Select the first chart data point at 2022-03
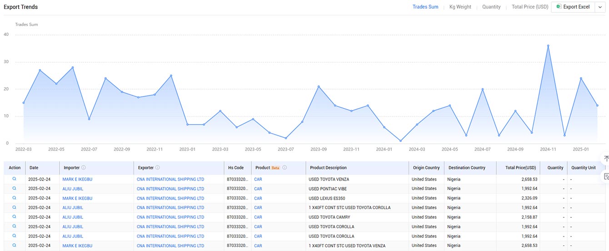Image resolution: width=609 pixels, height=251 pixels. (x=24, y=103)
